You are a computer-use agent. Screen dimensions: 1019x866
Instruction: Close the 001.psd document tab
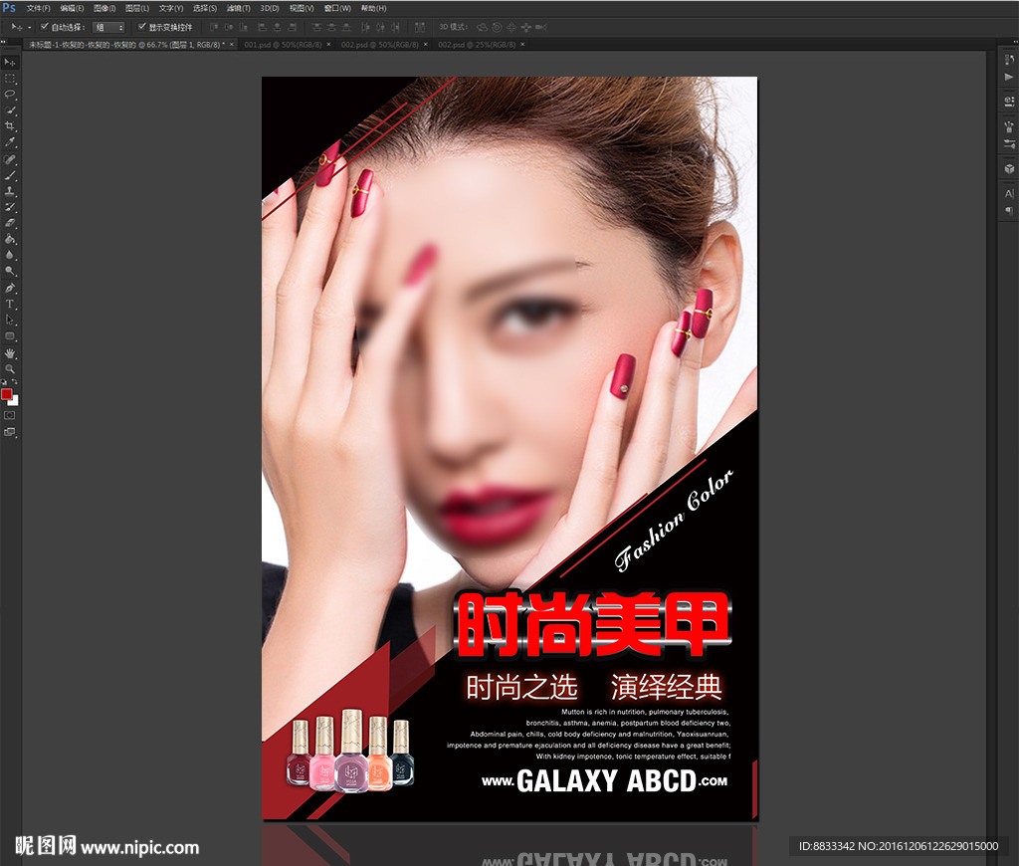pyautogui.click(x=328, y=44)
